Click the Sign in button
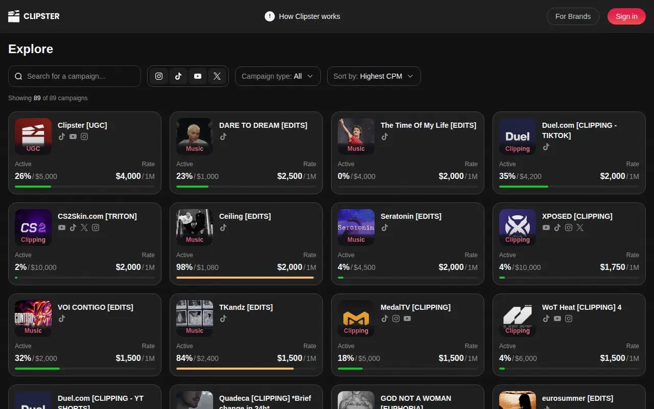This screenshot has height=409, width=654. [626, 16]
